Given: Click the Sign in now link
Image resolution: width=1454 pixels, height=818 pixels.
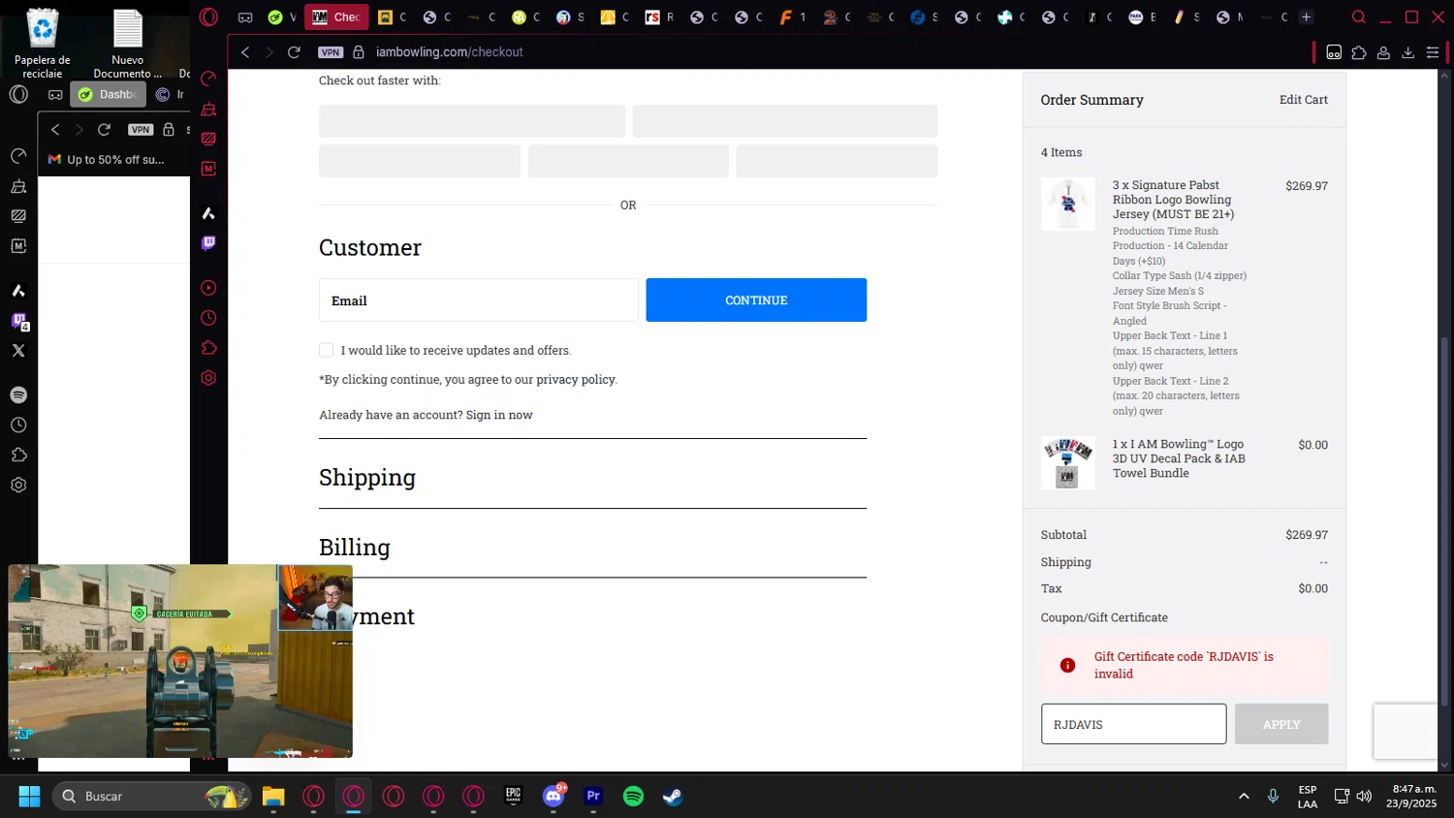Looking at the screenshot, I should click(x=499, y=415).
